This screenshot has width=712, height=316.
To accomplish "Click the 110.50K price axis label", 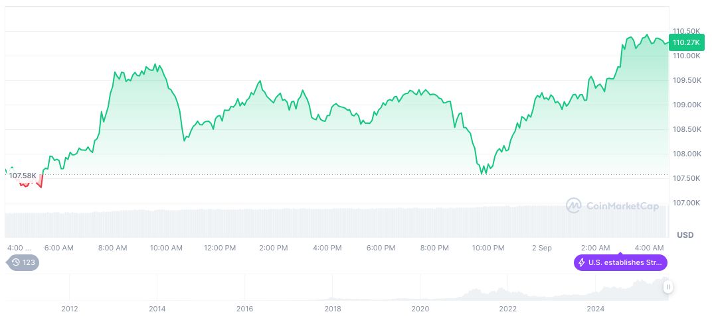I will (x=686, y=31).
